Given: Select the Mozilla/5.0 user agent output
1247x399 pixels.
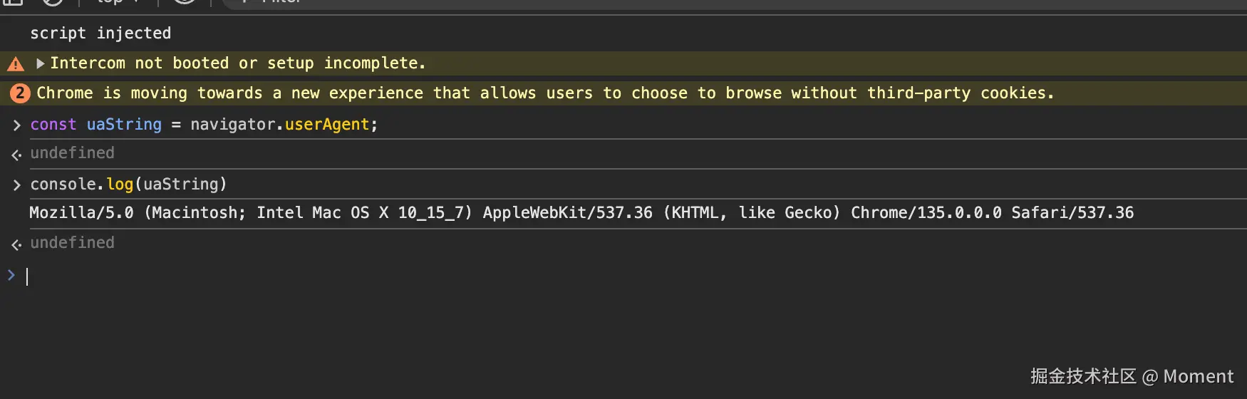Looking at the screenshot, I should click(581, 213).
